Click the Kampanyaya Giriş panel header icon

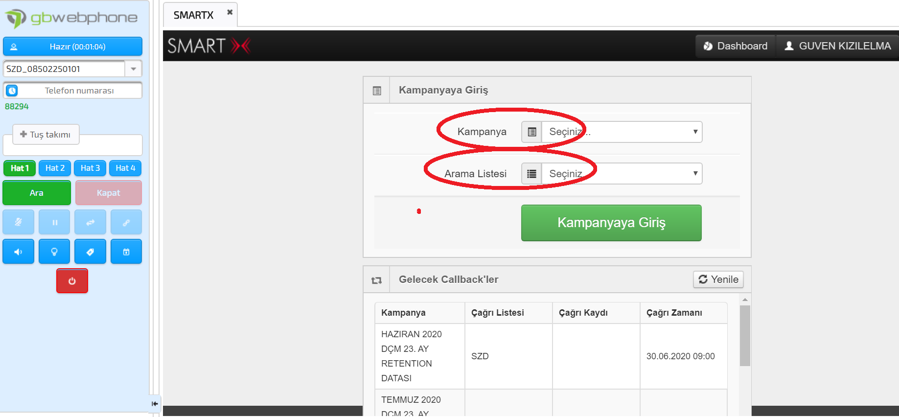pos(377,91)
